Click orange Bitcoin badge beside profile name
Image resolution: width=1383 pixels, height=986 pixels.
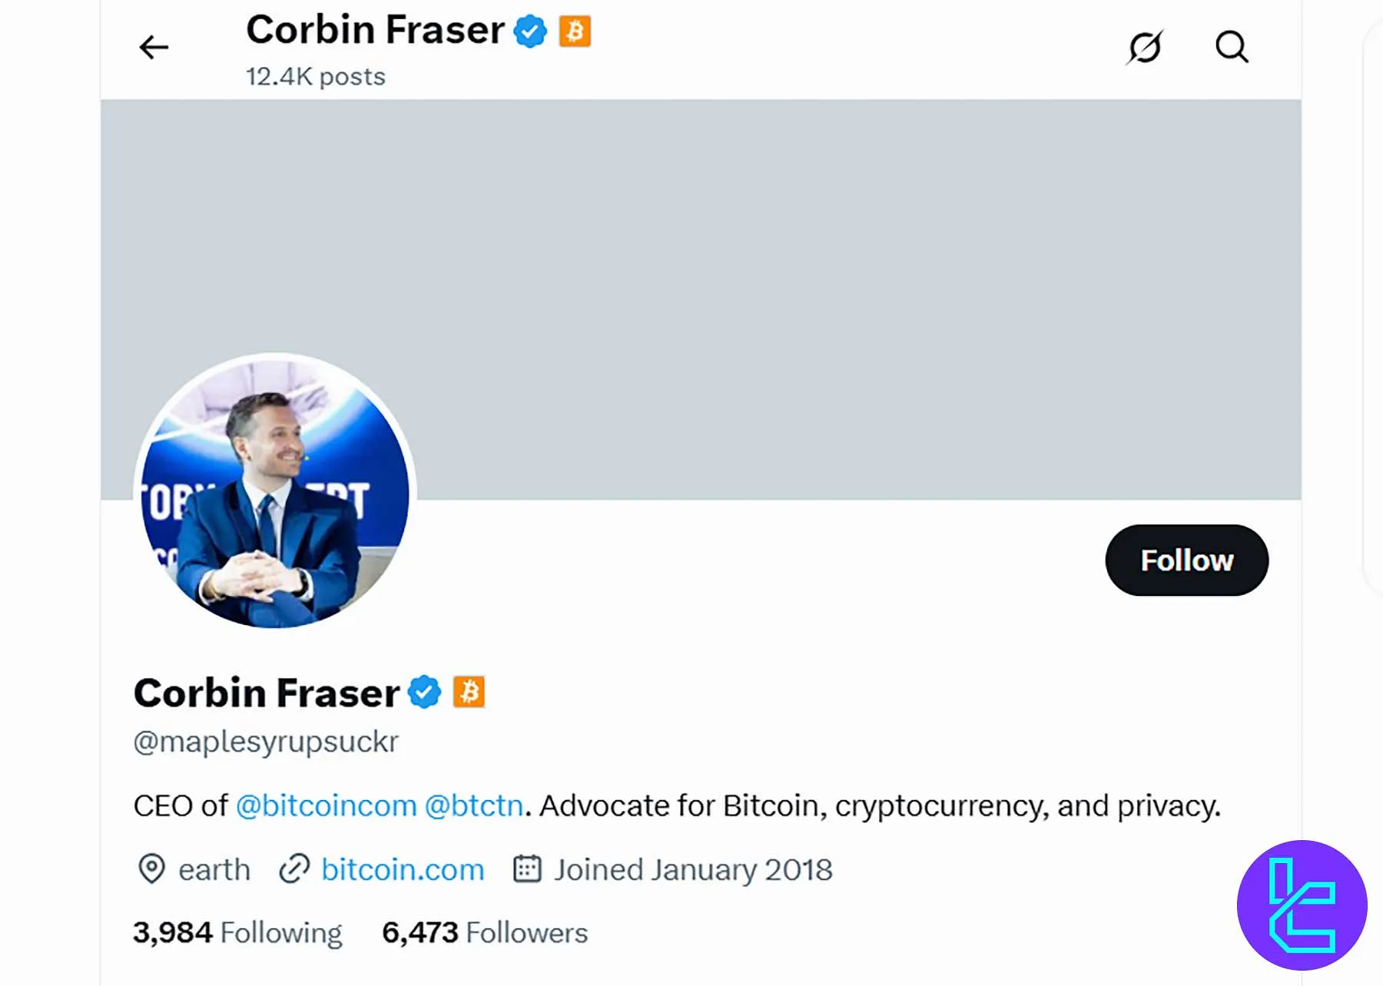469,692
